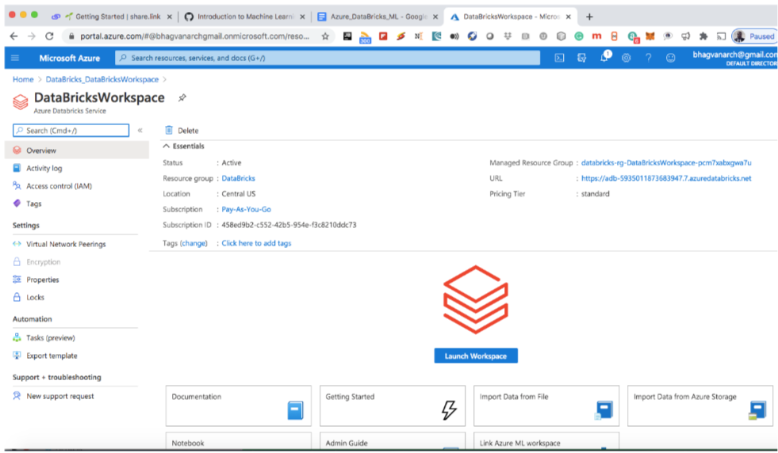Open a new browser tab
Image resolution: width=778 pixels, height=453 pixels.
[x=589, y=17]
